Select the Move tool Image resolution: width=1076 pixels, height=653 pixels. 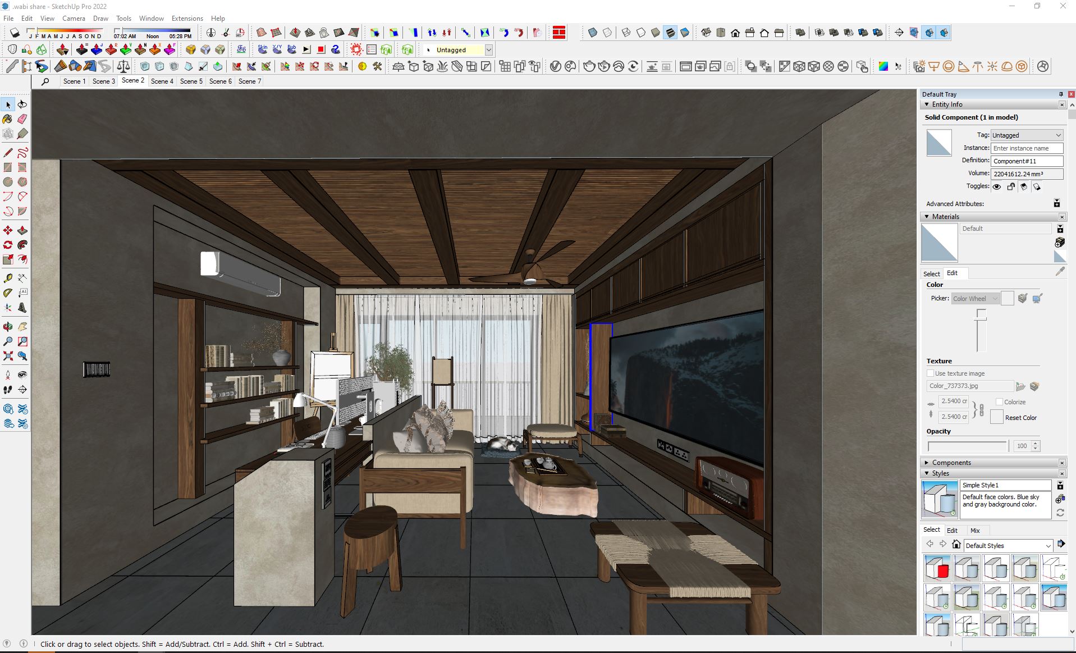pos(8,230)
